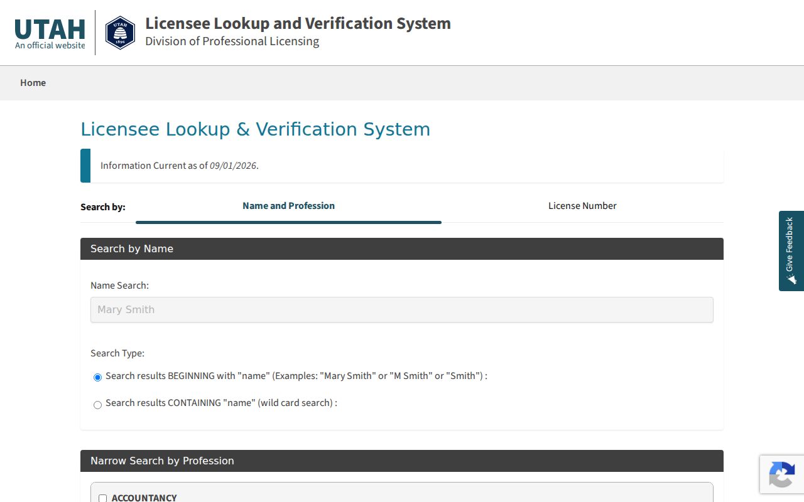The image size is (804, 502).
Task: Click the megaphone icon on Give Feedback
Action: point(791,279)
